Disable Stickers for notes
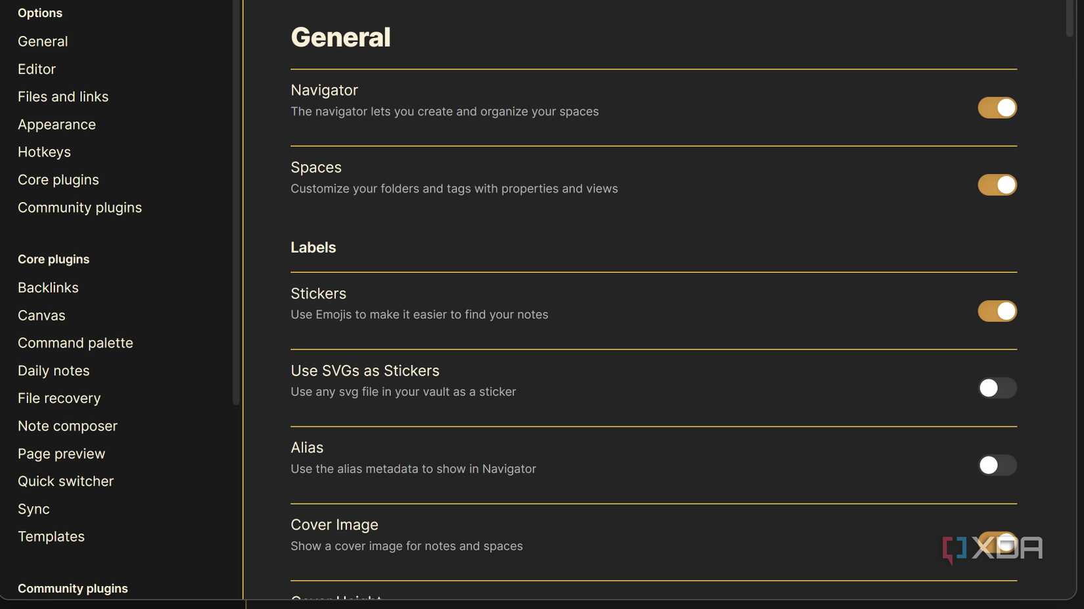 [x=997, y=310]
